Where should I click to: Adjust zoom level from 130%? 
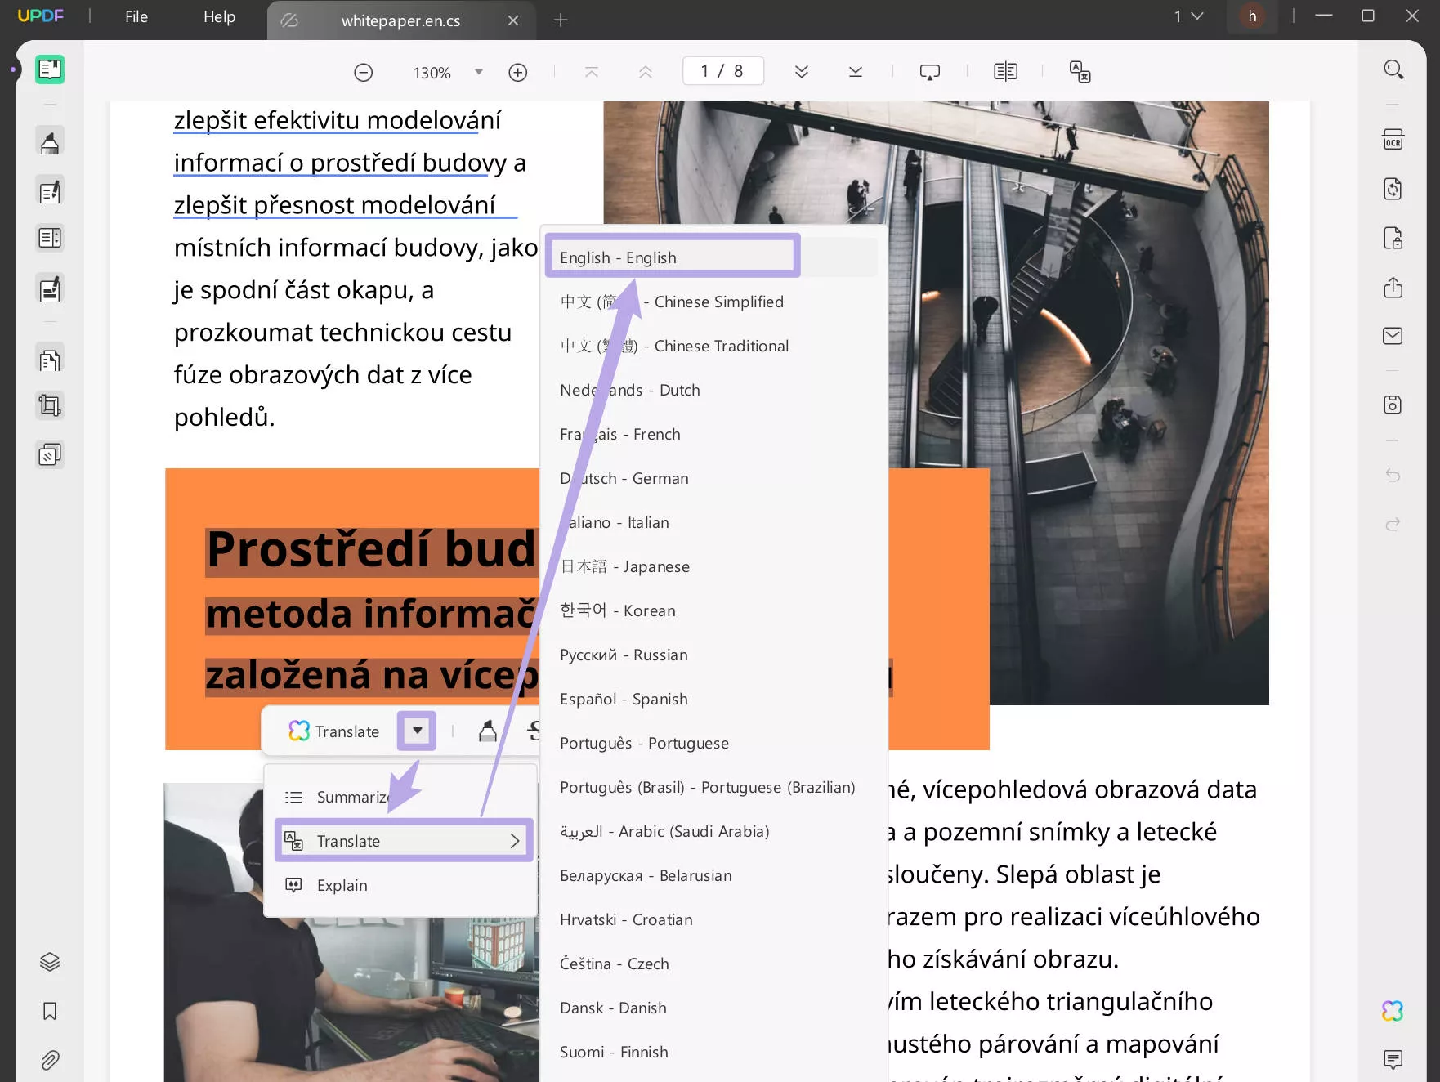(x=431, y=72)
